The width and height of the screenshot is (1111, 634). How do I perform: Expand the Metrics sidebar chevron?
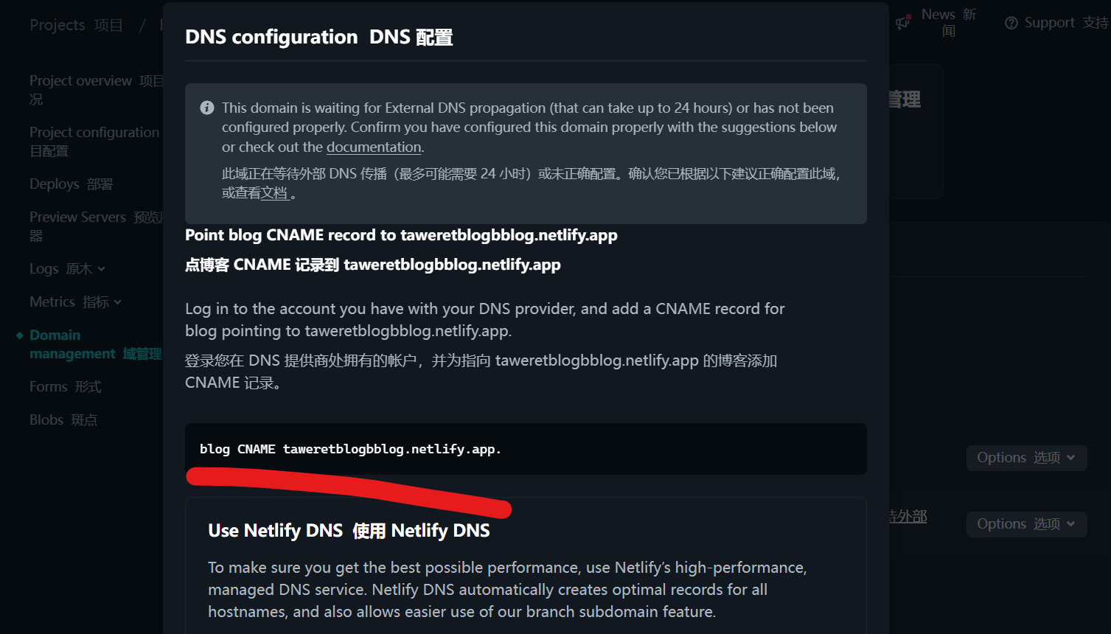(x=117, y=302)
